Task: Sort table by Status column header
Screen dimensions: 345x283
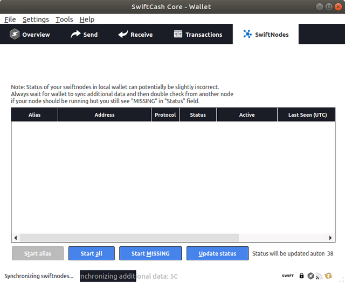Action: [x=198, y=114]
